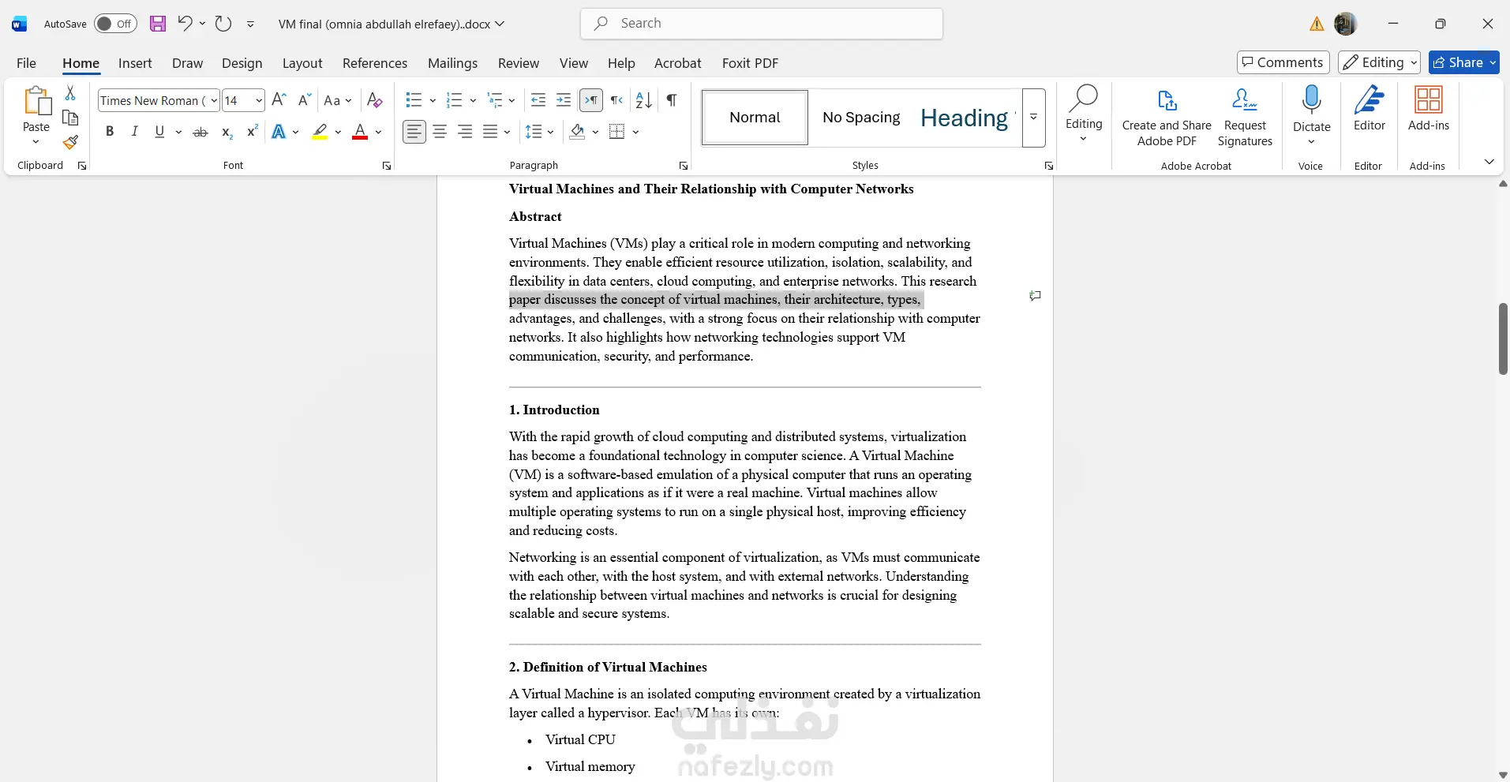Apply red font color
The image size is (1510, 782).
click(360, 132)
